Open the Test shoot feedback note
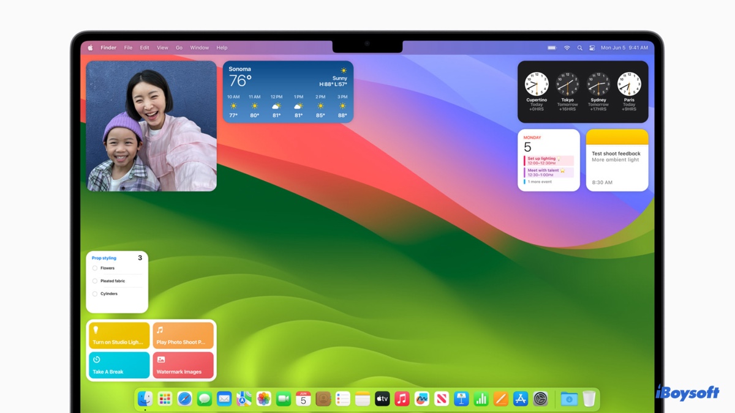Viewport: 735px width, 413px height. coord(617,160)
